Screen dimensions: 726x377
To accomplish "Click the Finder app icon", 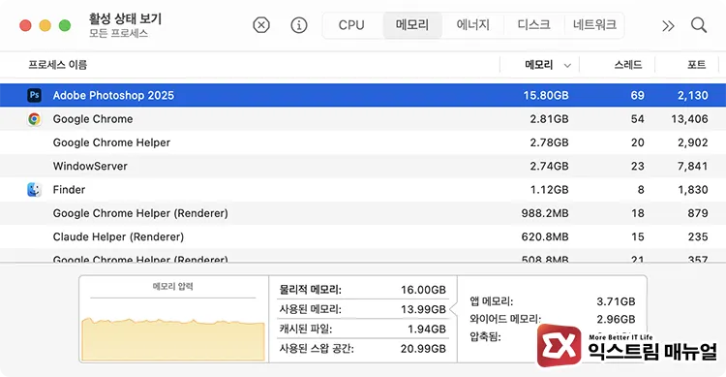I will [x=34, y=190].
